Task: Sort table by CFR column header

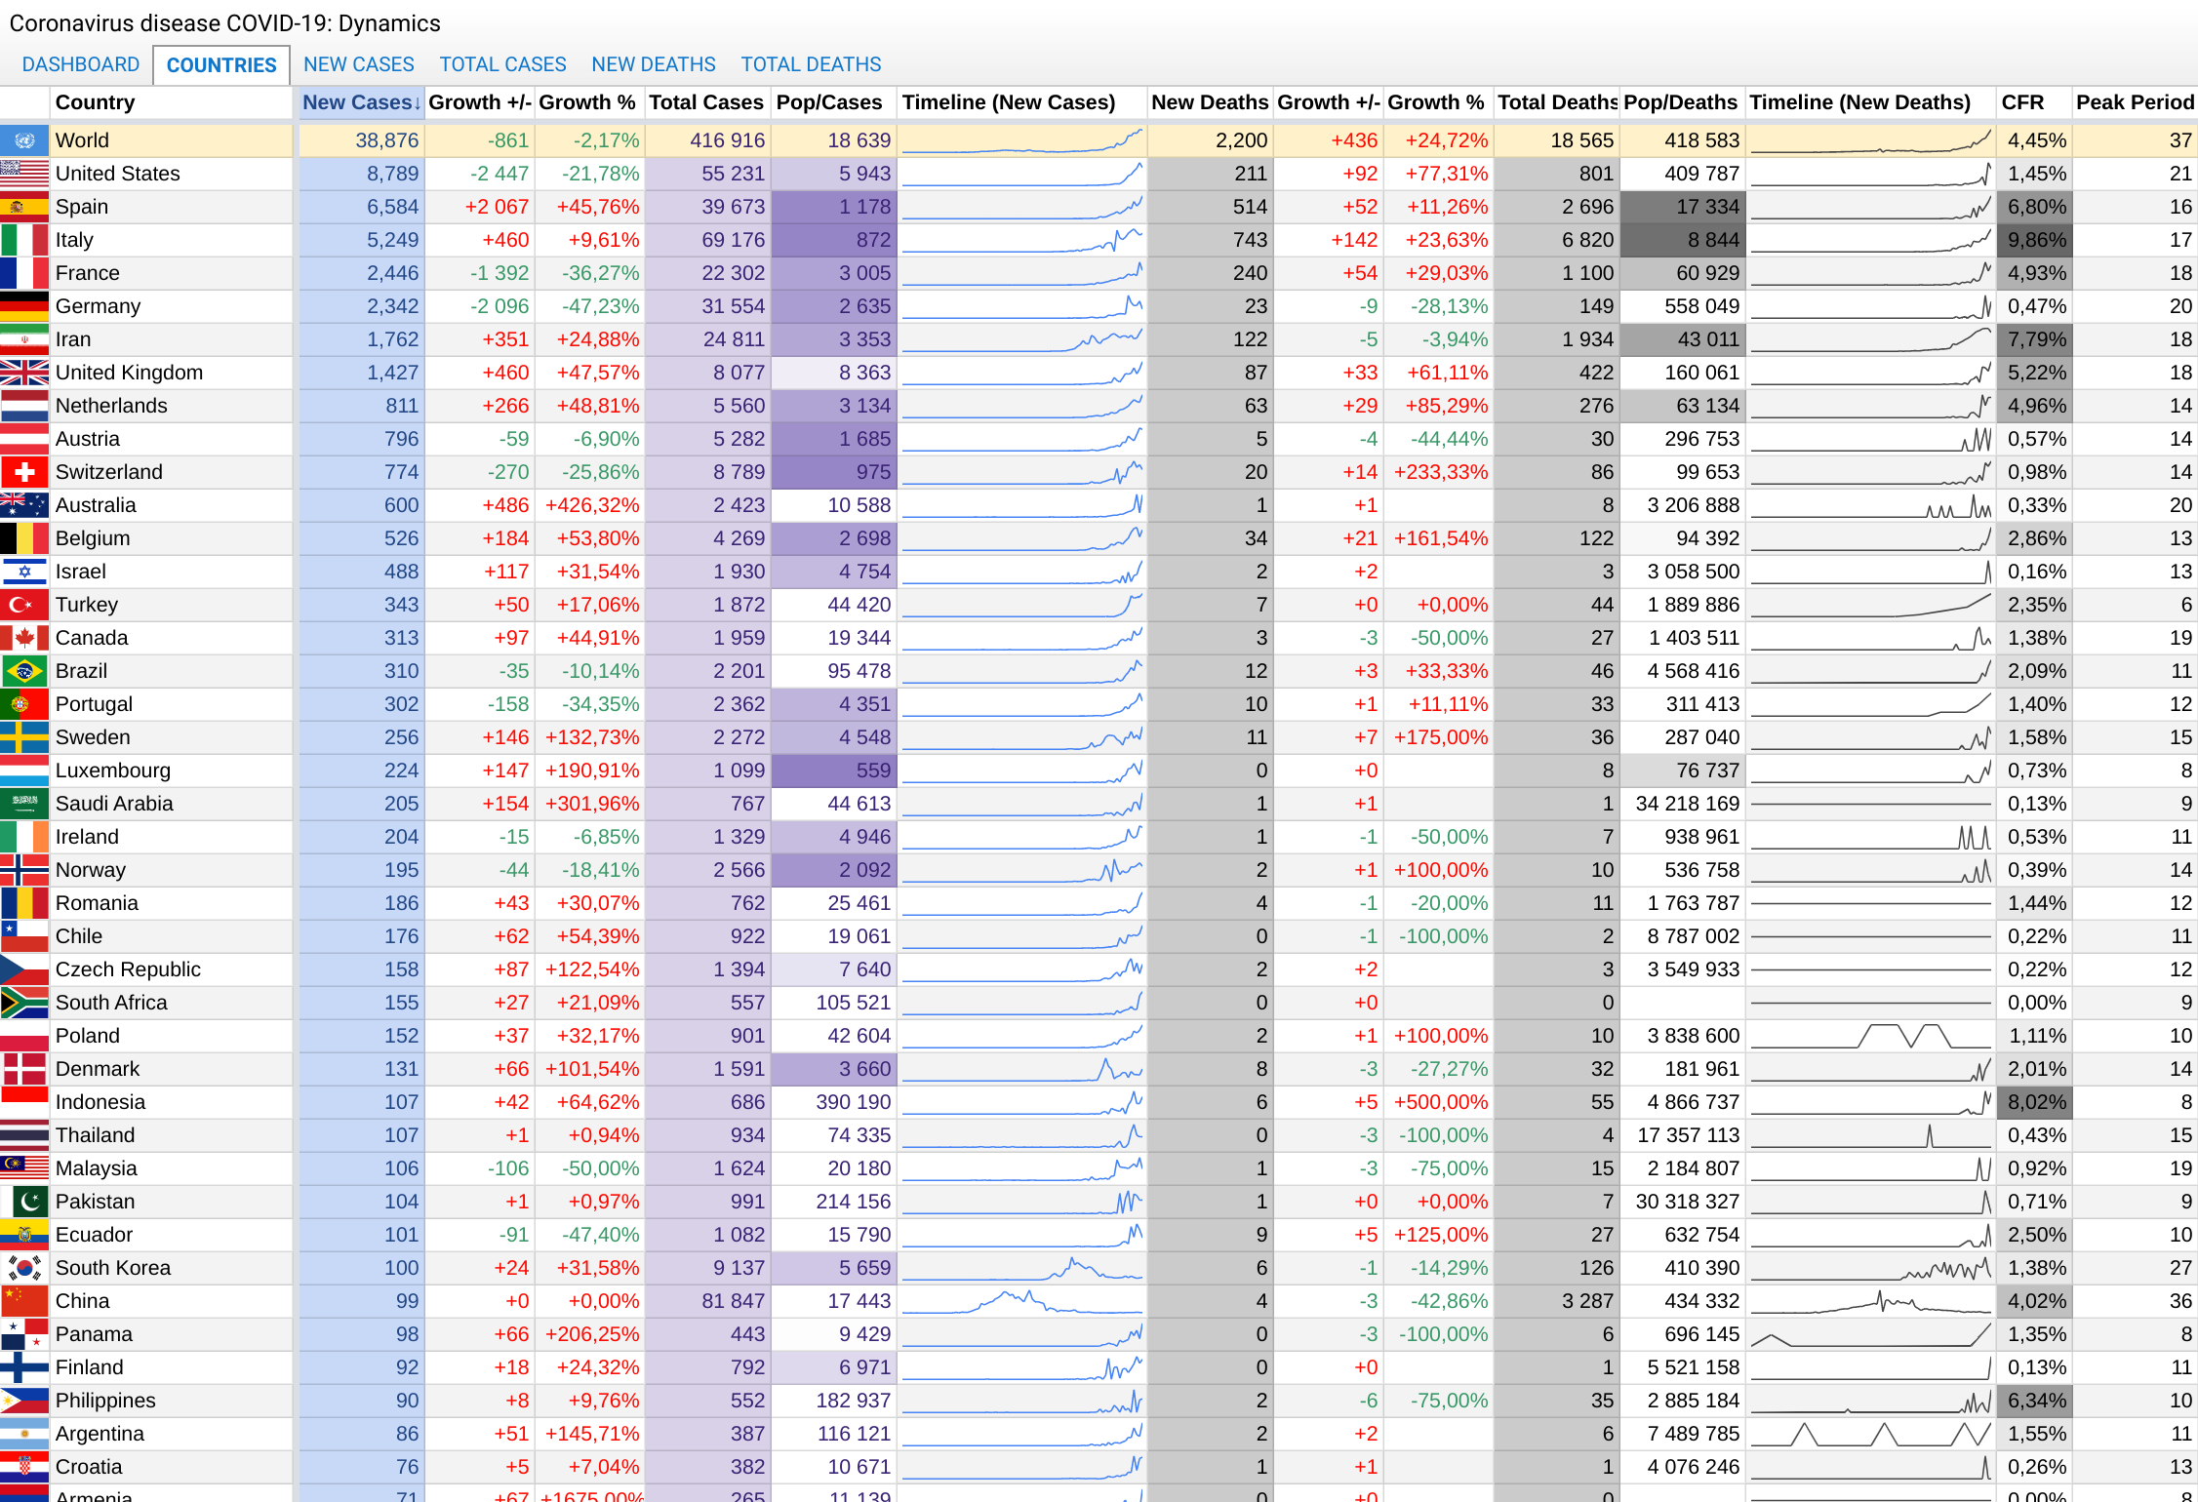Action: pos(2021,102)
